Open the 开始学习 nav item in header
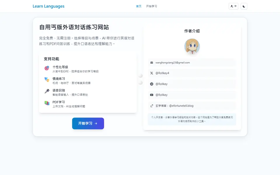The width and height of the screenshot is (280, 175). (151, 6)
